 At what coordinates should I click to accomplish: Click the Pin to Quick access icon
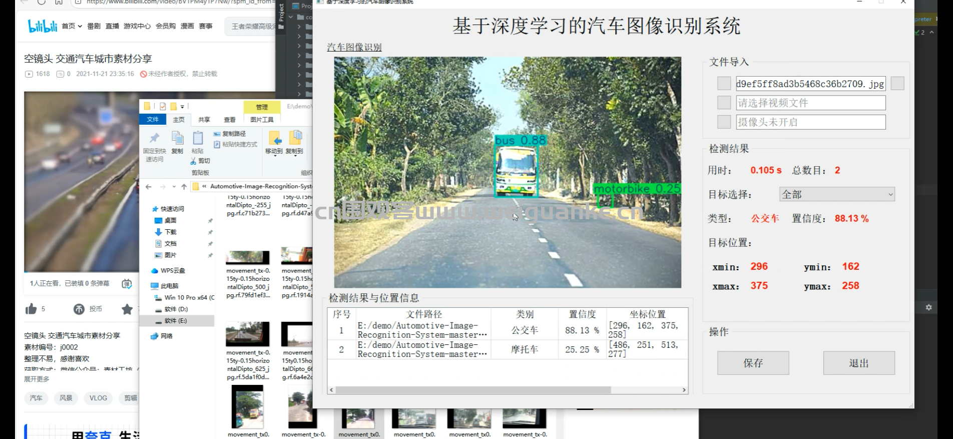click(154, 138)
